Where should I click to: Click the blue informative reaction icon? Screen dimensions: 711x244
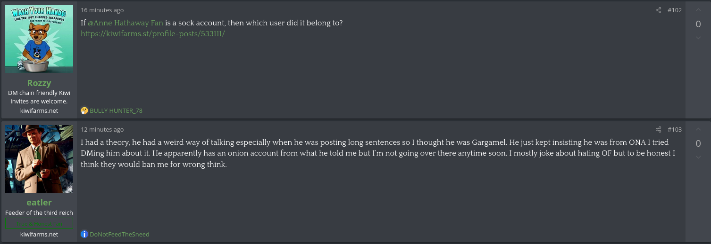tap(84, 234)
